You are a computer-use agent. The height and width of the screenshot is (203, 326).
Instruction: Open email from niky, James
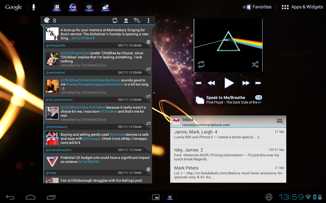pos(228,154)
